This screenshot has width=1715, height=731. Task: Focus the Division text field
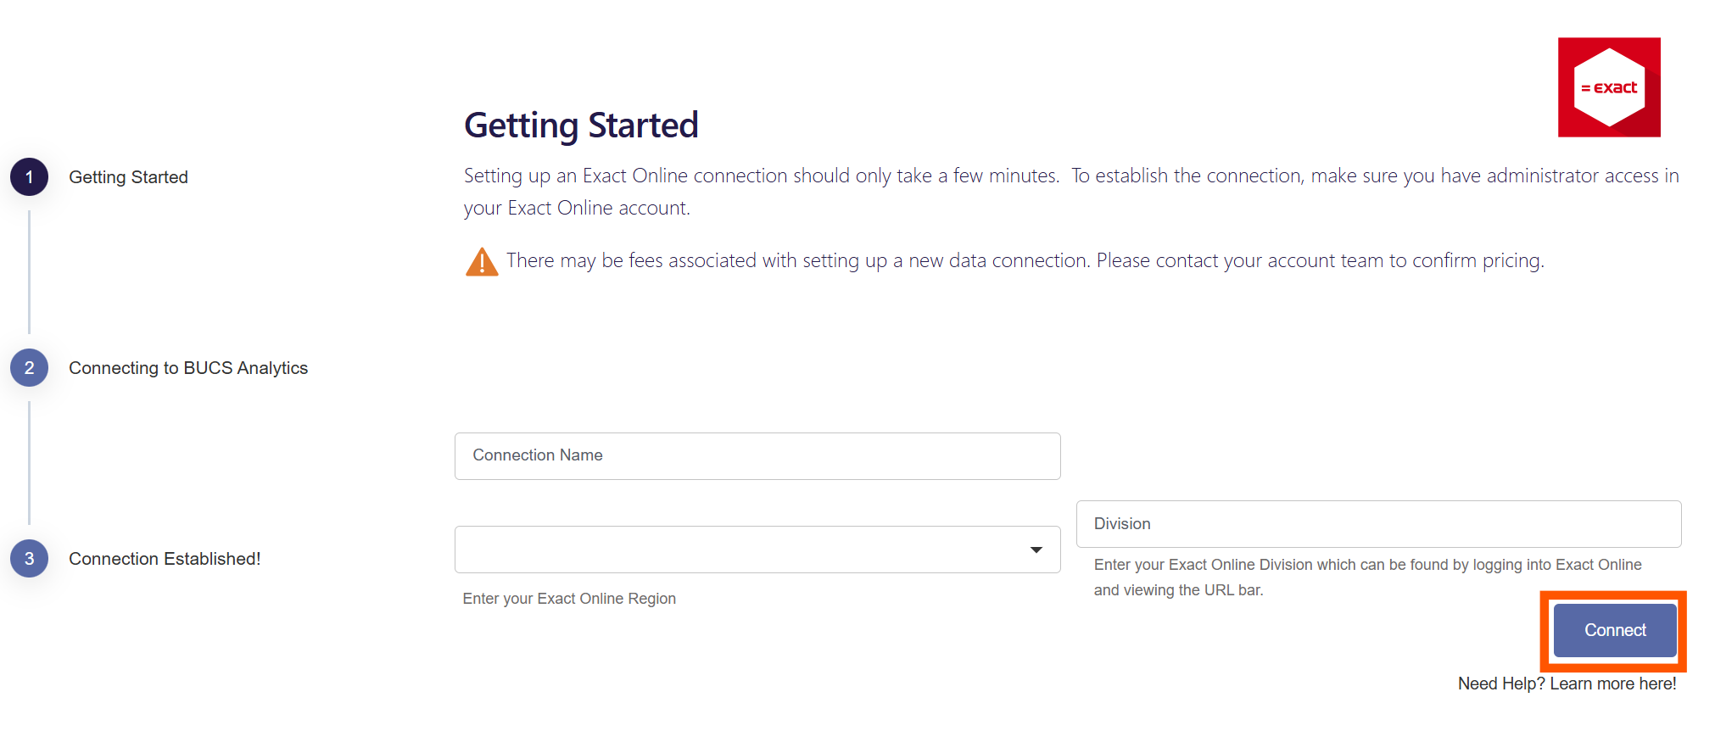coord(1378,524)
